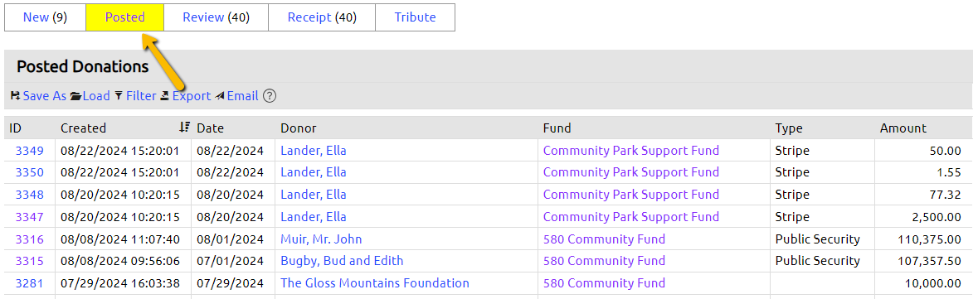Click the Export download icon
Image resolution: width=978 pixels, height=299 pixels.
pyautogui.click(x=165, y=96)
